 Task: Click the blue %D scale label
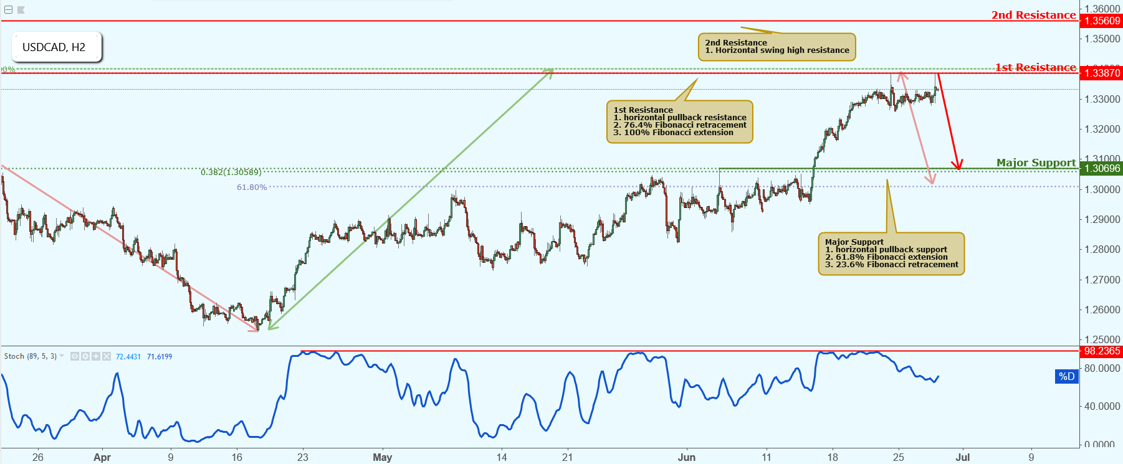pyautogui.click(x=1067, y=376)
